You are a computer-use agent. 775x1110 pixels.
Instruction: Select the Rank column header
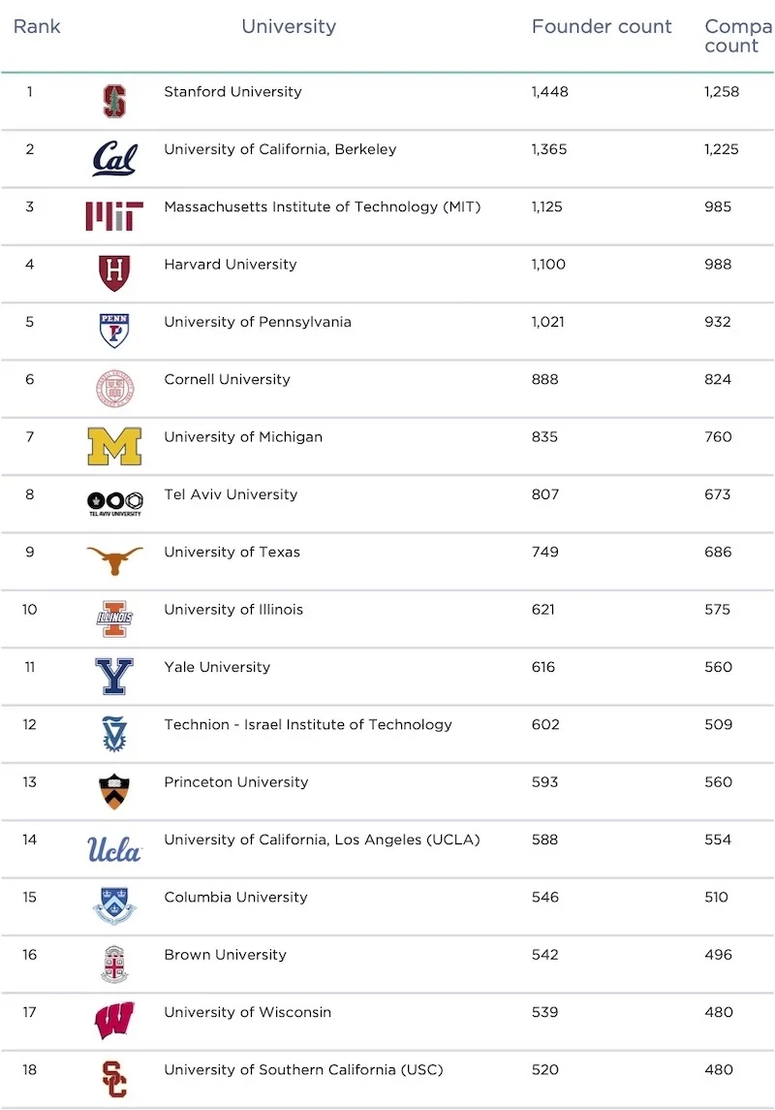coord(37,27)
